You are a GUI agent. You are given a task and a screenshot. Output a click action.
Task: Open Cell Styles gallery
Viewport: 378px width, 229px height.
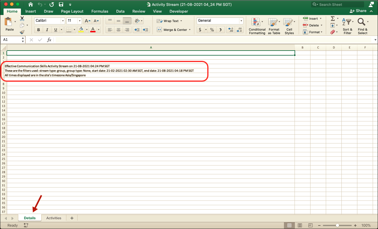289,26
